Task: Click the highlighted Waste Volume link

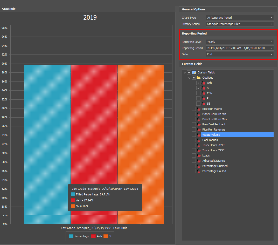Action: pos(211,135)
